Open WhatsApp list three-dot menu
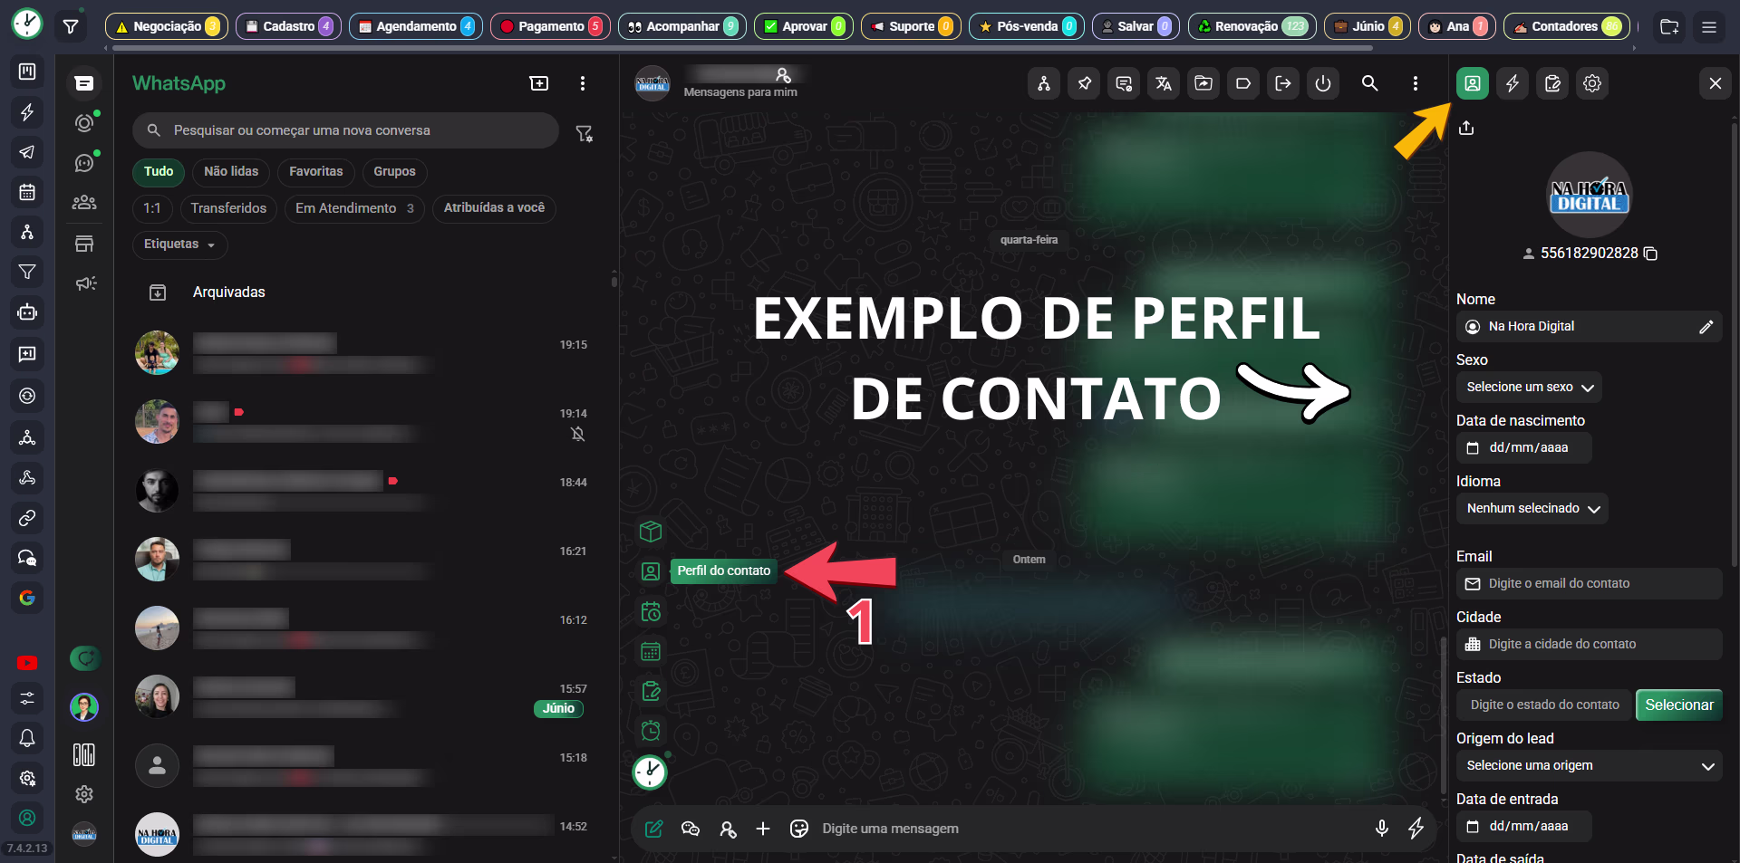 pos(583,83)
